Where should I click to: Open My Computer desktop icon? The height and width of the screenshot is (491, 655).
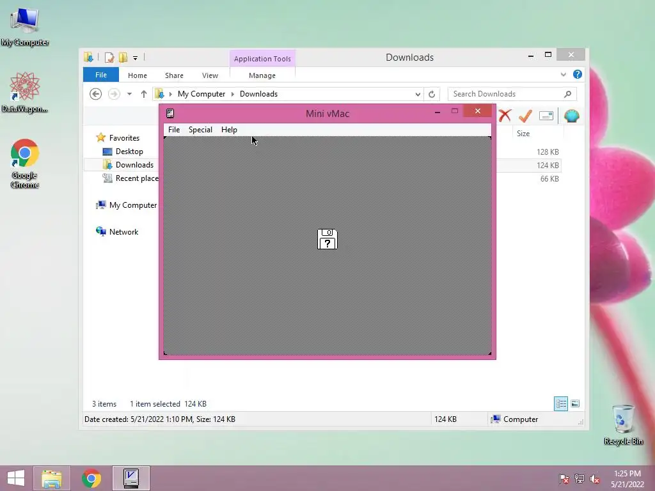tap(25, 27)
